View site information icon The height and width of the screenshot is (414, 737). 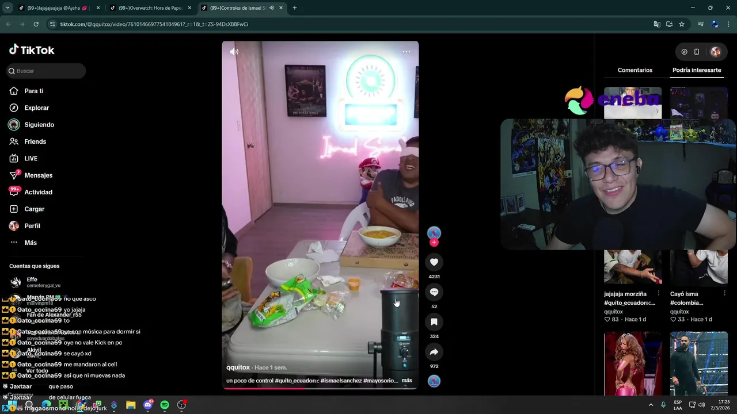click(52, 24)
